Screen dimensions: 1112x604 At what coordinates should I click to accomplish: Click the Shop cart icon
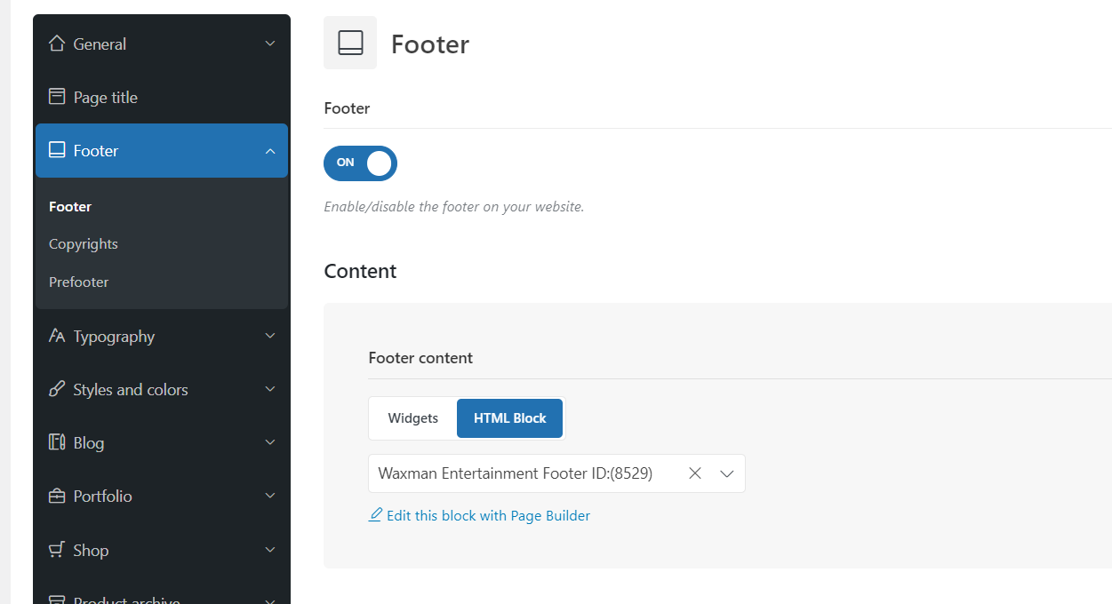coord(57,550)
